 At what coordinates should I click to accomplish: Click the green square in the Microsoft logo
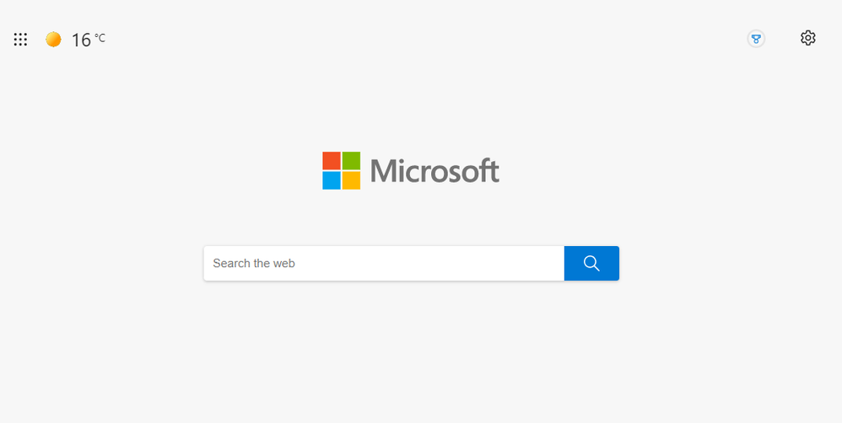coord(351,161)
